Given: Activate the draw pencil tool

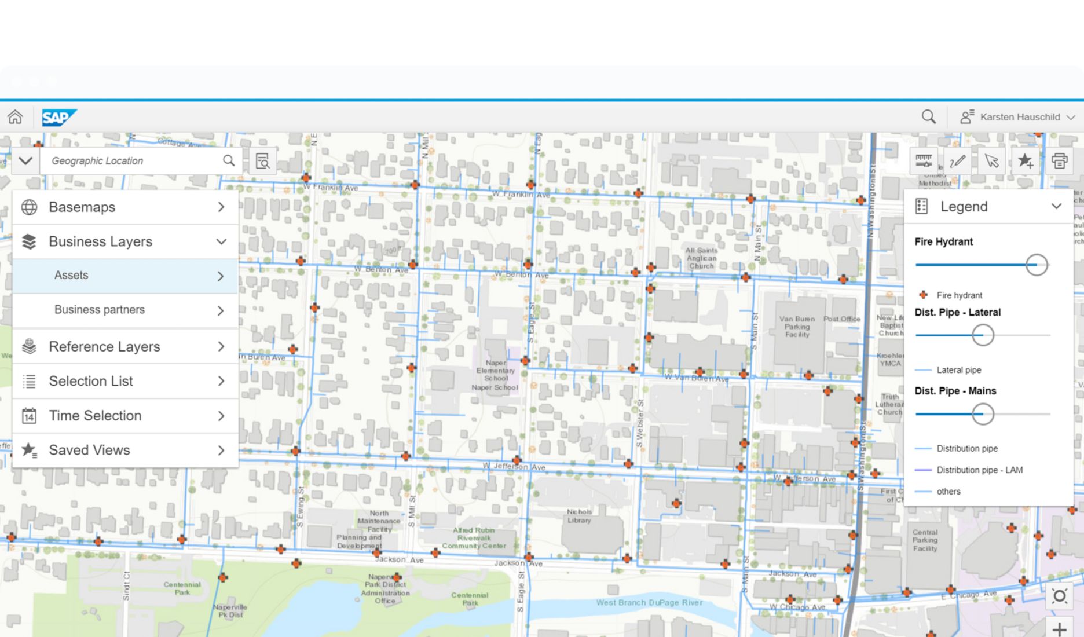Looking at the screenshot, I should [x=958, y=160].
